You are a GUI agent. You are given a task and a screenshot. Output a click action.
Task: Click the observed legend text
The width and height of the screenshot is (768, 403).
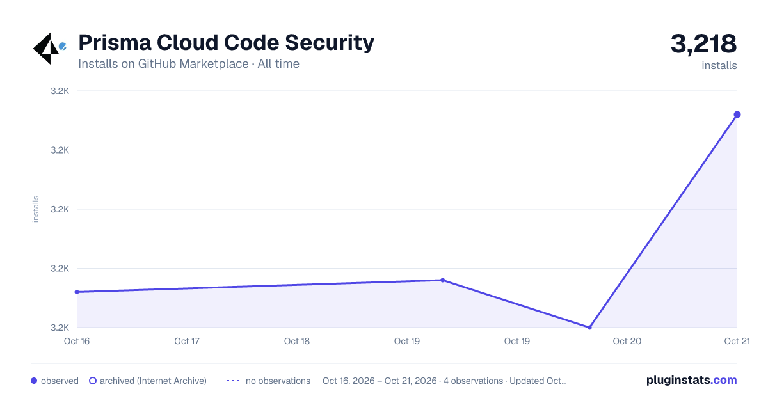(60, 381)
